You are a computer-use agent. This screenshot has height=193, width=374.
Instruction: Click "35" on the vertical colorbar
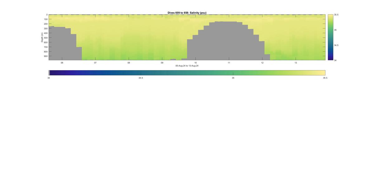click(335, 30)
